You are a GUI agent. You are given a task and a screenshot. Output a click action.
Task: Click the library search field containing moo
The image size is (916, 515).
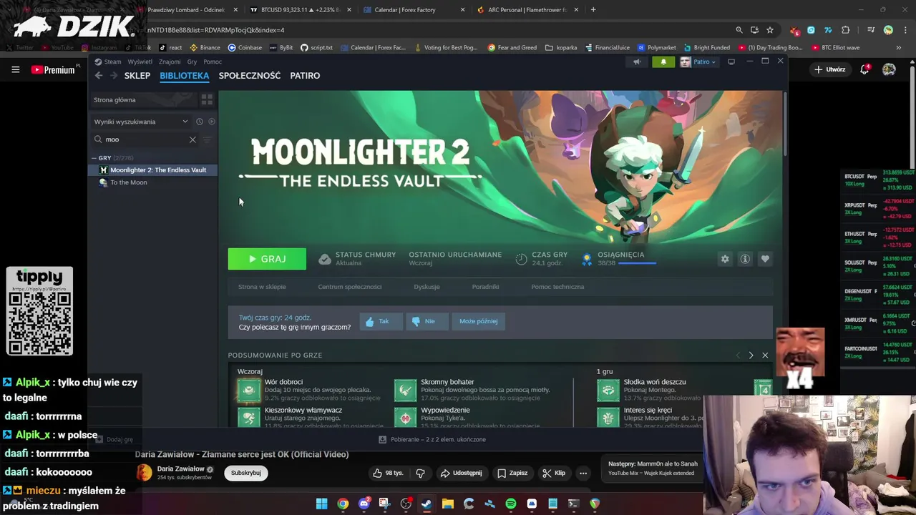[145, 139]
